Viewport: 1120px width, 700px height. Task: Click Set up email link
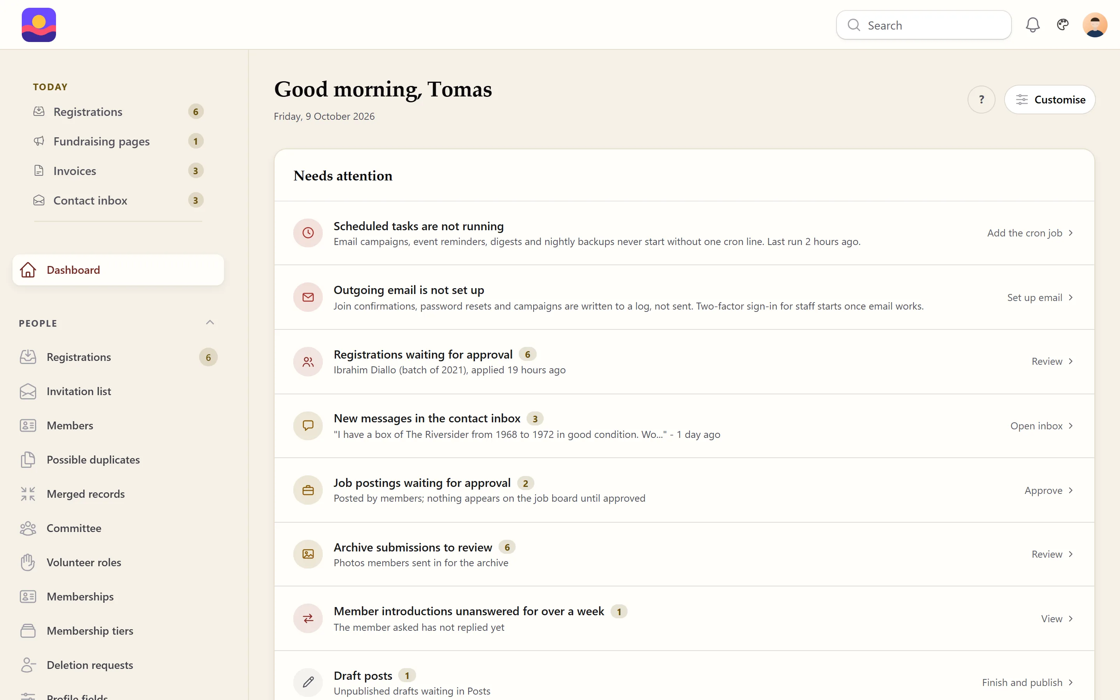pyautogui.click(x=1040, y=297)
